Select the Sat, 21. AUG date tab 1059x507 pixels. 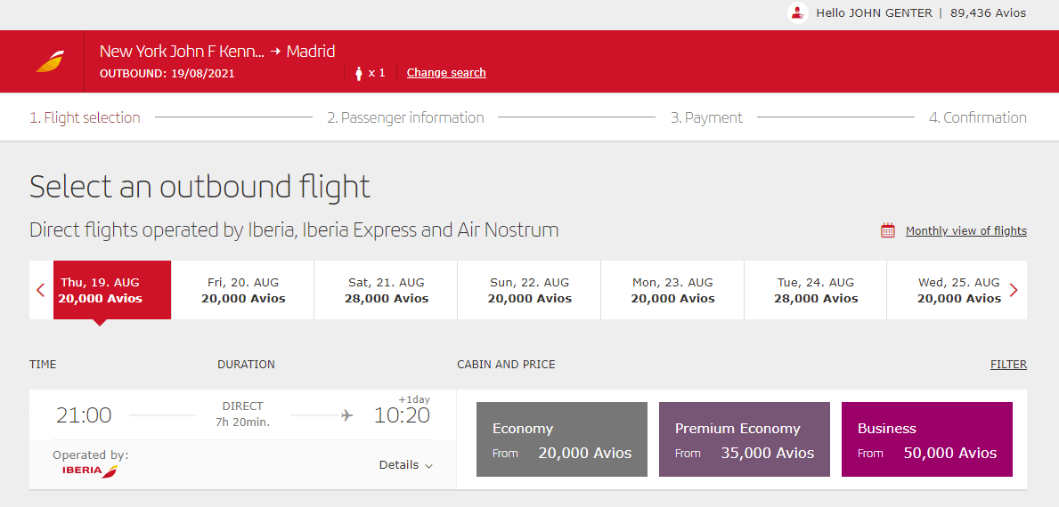point(386,290)
